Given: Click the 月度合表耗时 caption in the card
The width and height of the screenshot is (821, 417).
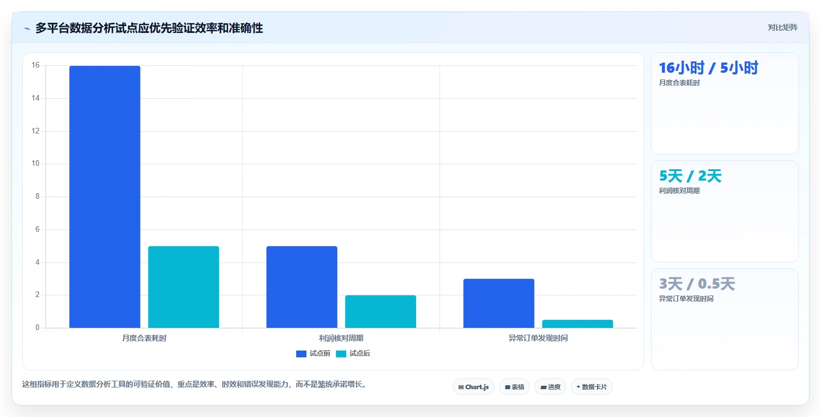Looking at the screenshot, I should tap(679, 83).
